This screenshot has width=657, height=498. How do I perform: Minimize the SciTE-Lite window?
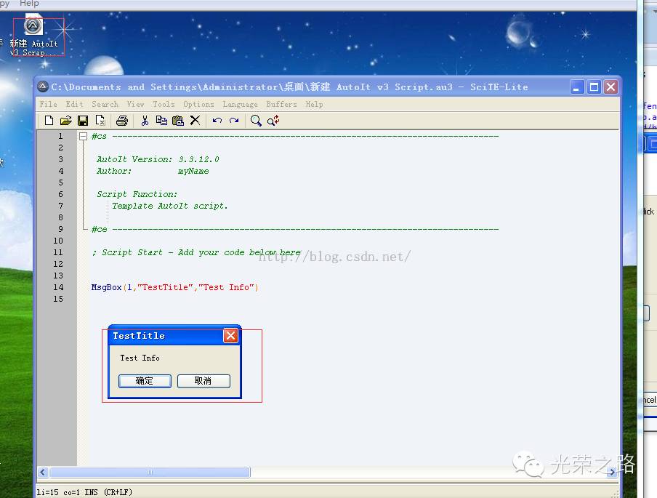tap(576, 87)
